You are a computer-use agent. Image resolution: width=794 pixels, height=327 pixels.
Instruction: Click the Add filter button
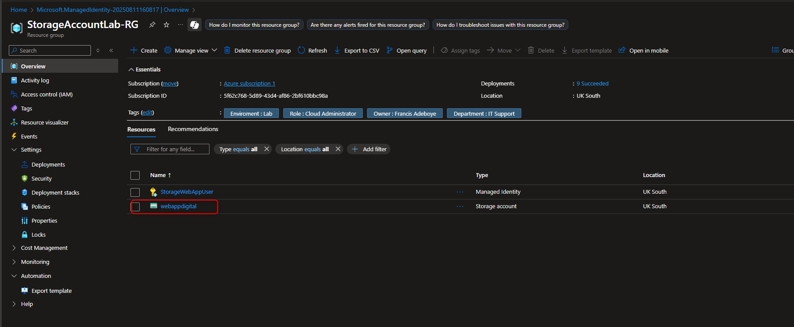pyautogui.click(x=369, y=149)
